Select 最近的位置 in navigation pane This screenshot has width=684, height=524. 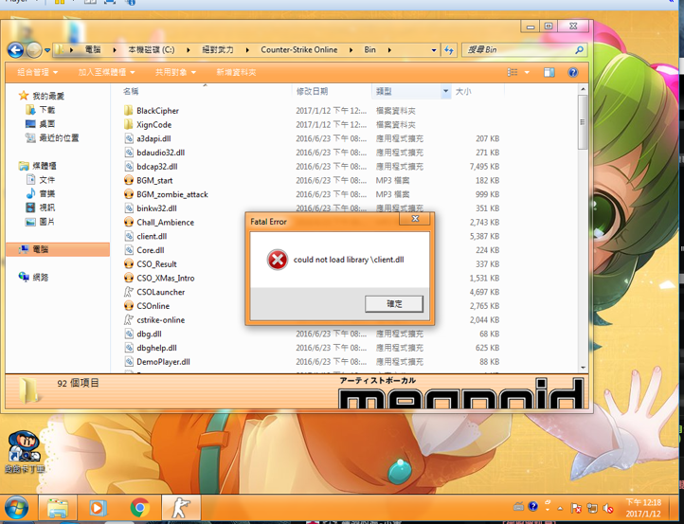pos(52,138)
